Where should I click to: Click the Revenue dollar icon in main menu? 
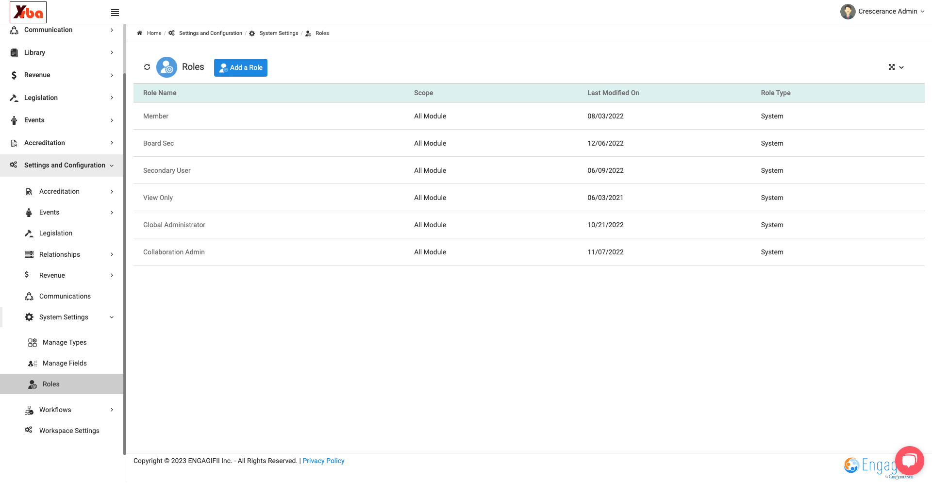(14, 75)
